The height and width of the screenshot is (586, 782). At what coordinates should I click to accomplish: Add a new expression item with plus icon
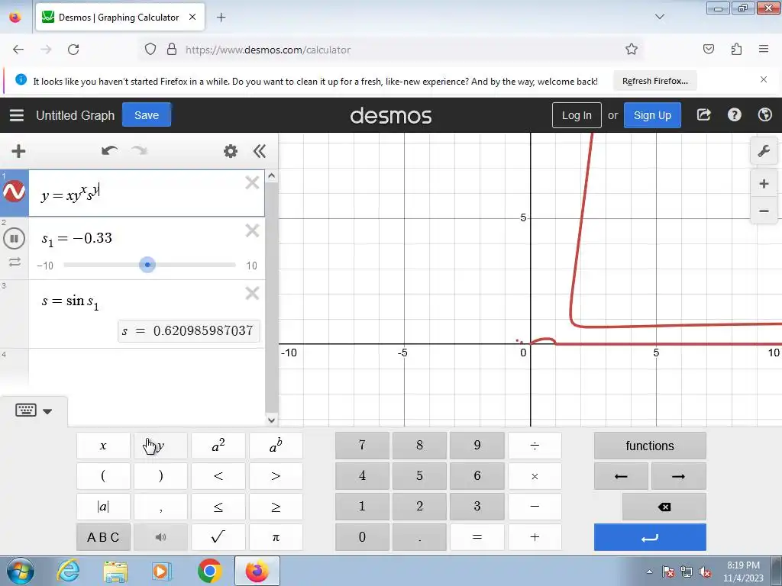pos(18,151)
